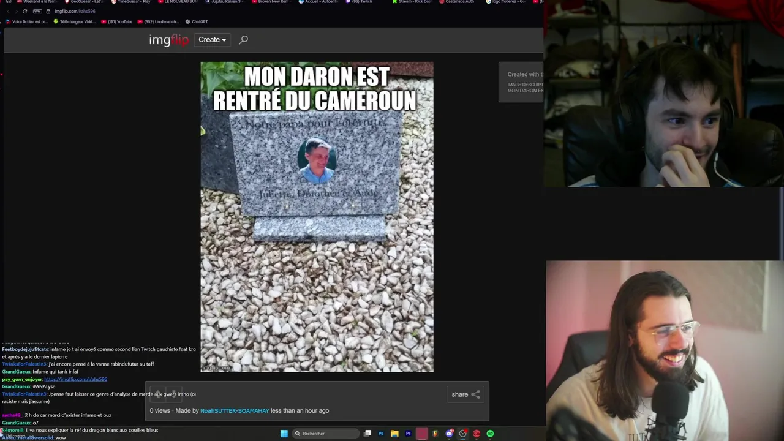This screenshot has height=441, width=784.
Task: Click the imgflip.com/i/ahs596 link in chat
Action: click(x=75, y=379)
